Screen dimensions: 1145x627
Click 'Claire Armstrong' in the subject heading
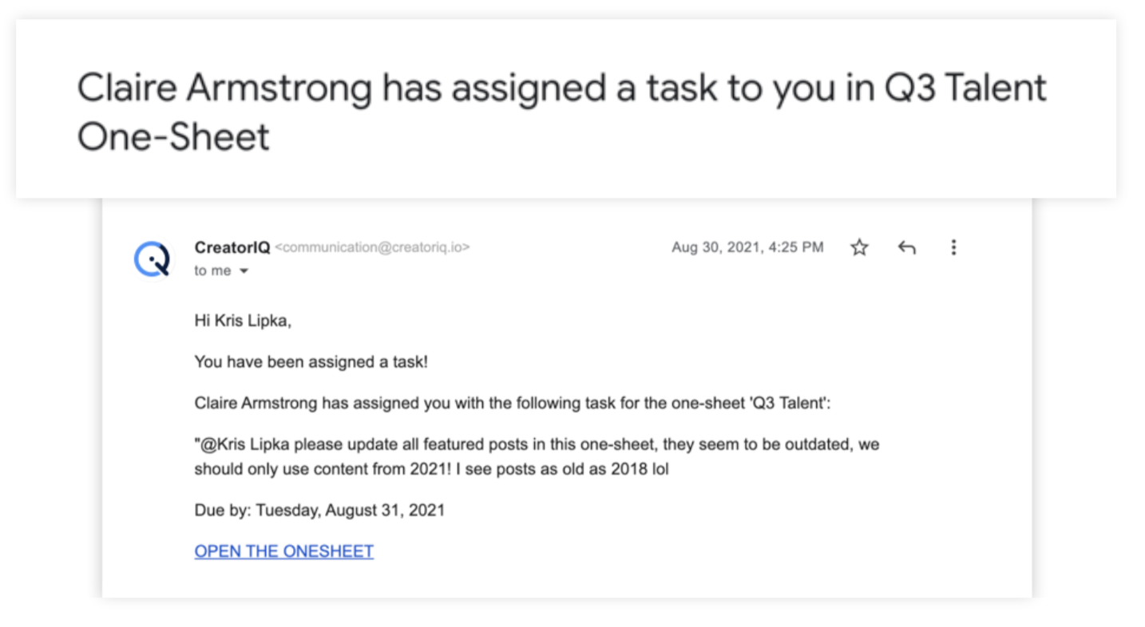click(224, 89)
